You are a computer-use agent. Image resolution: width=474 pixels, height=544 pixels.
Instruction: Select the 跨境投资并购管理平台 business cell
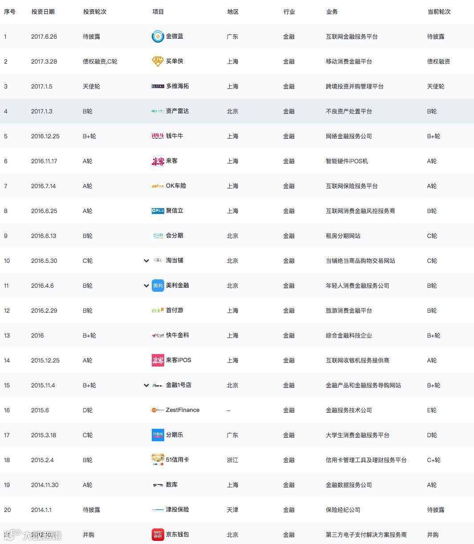(355, 86)
